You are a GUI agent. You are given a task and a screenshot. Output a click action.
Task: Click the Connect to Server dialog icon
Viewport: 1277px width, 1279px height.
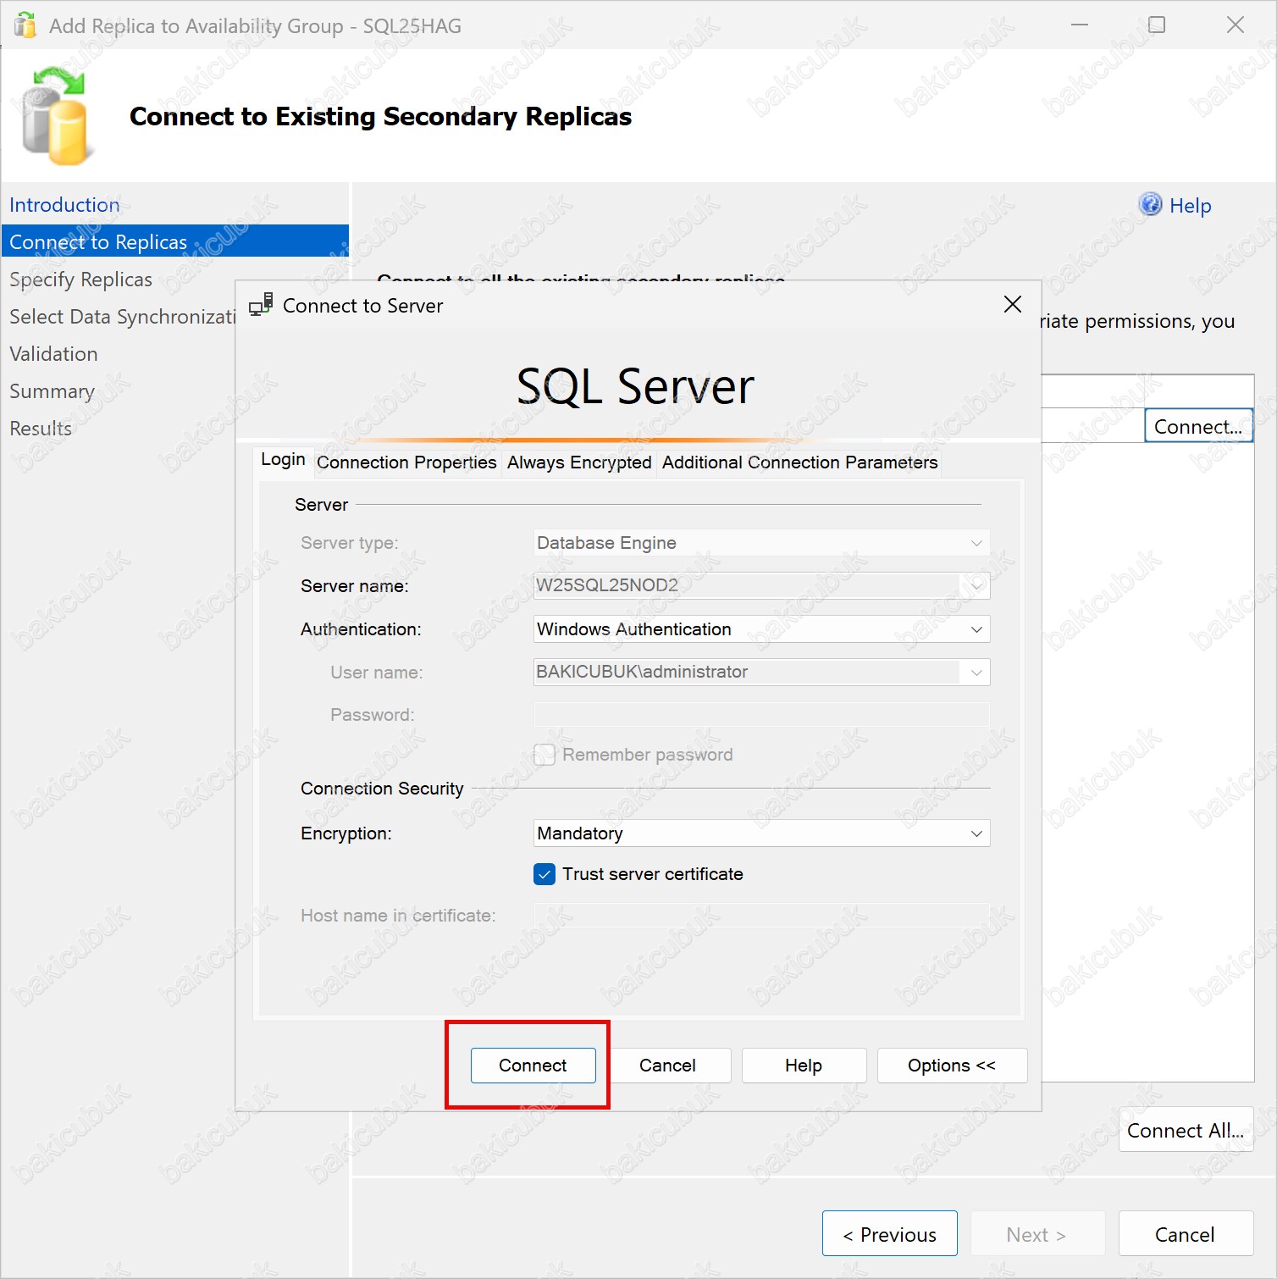(261, 305)
